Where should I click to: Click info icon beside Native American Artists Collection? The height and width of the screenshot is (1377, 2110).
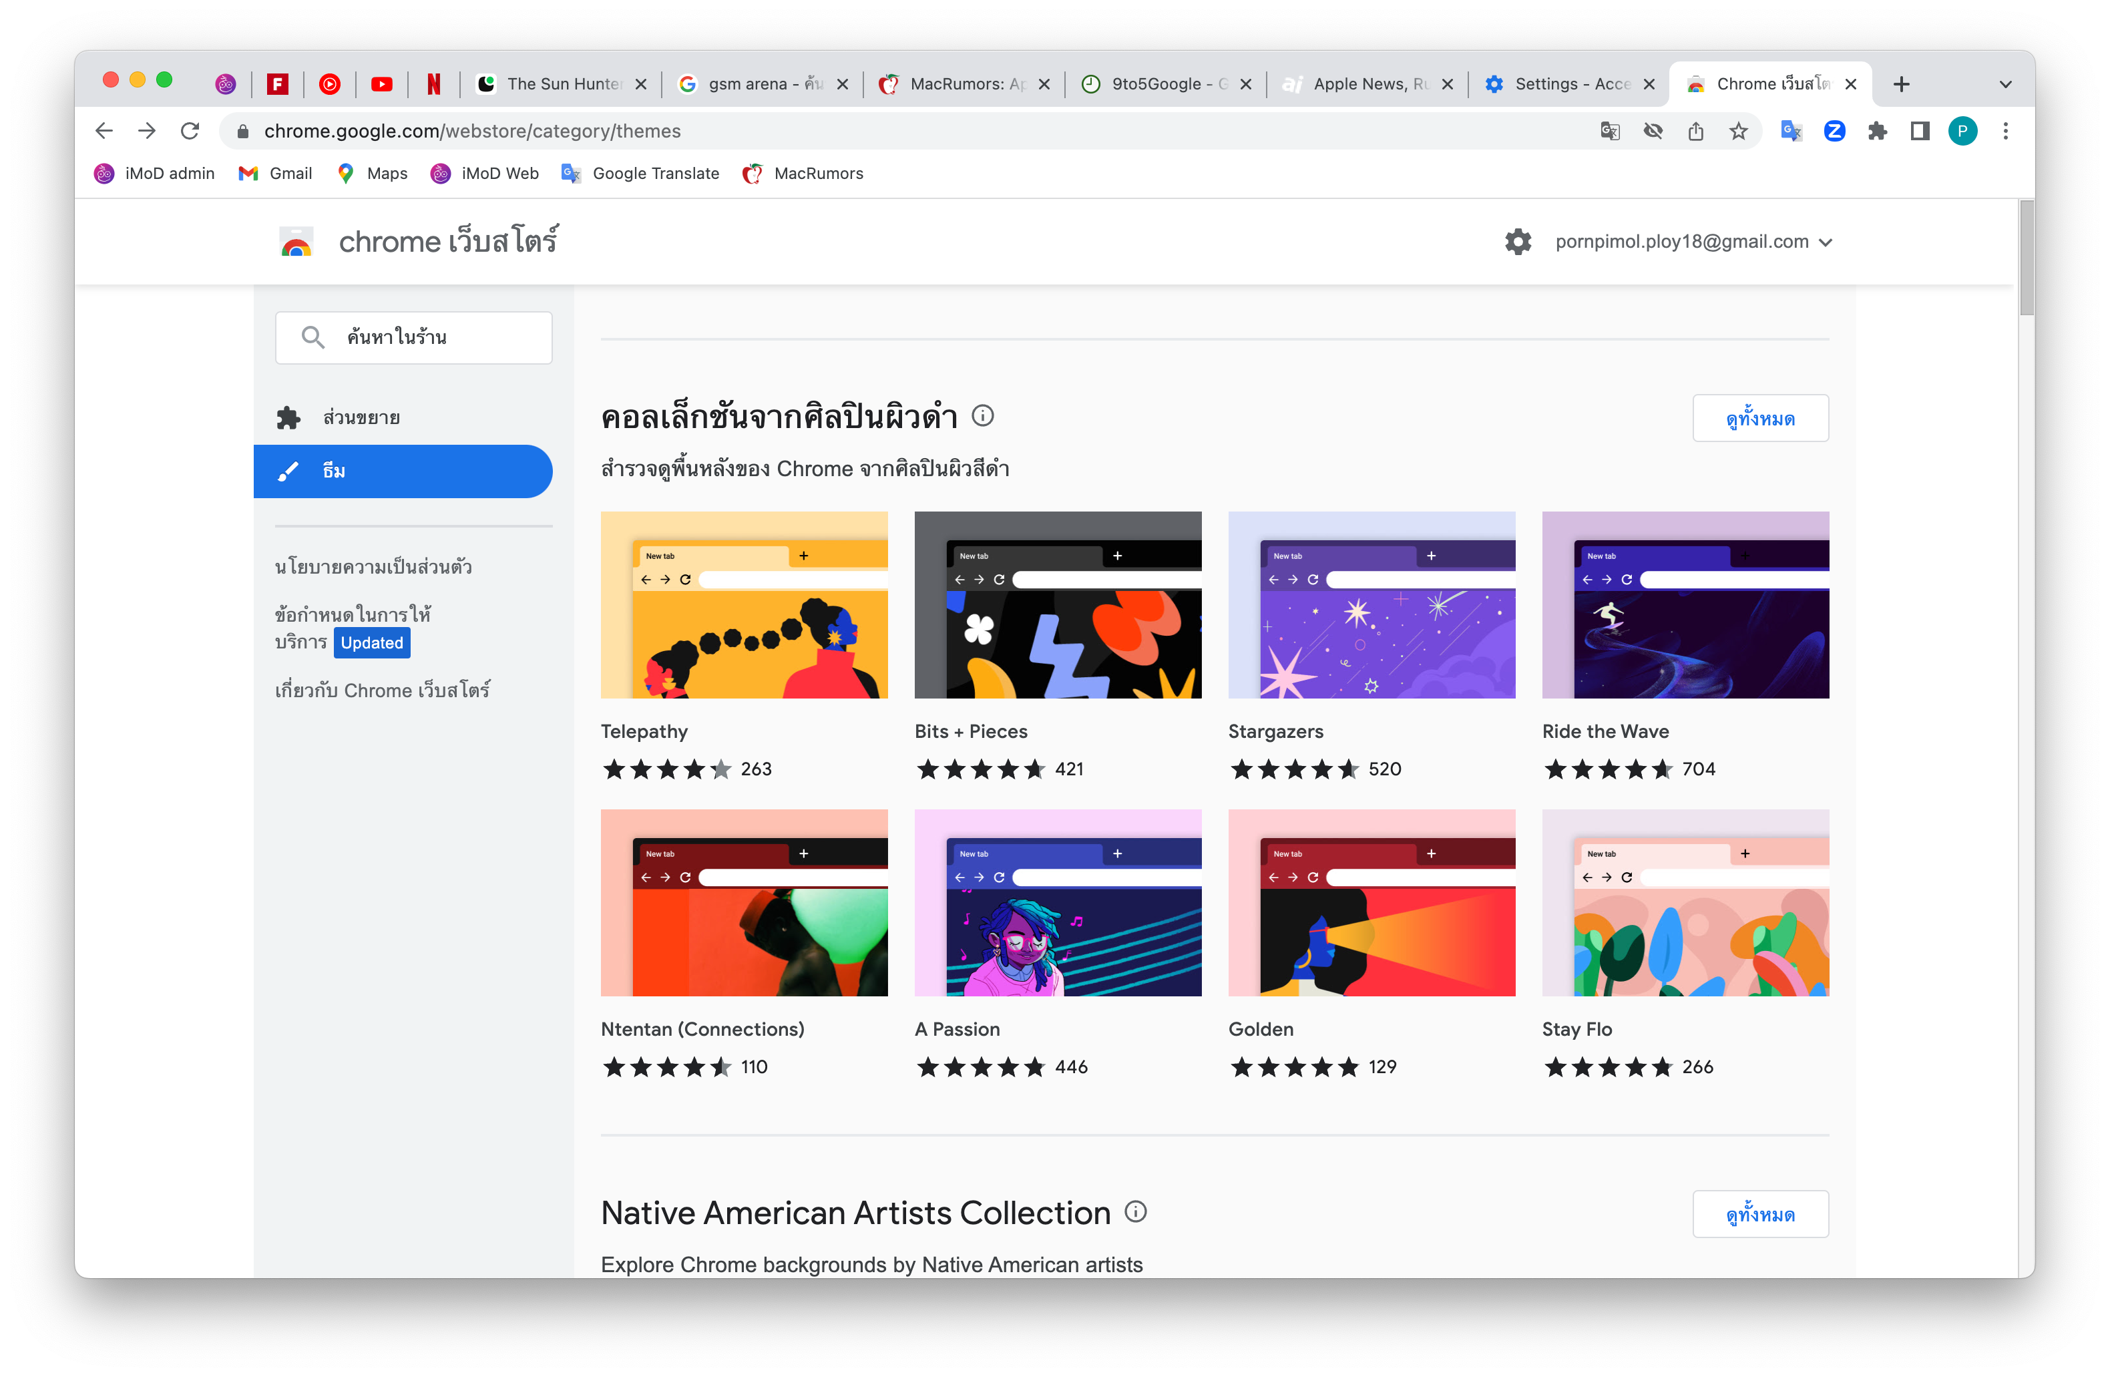(x=1136, y=1211)
